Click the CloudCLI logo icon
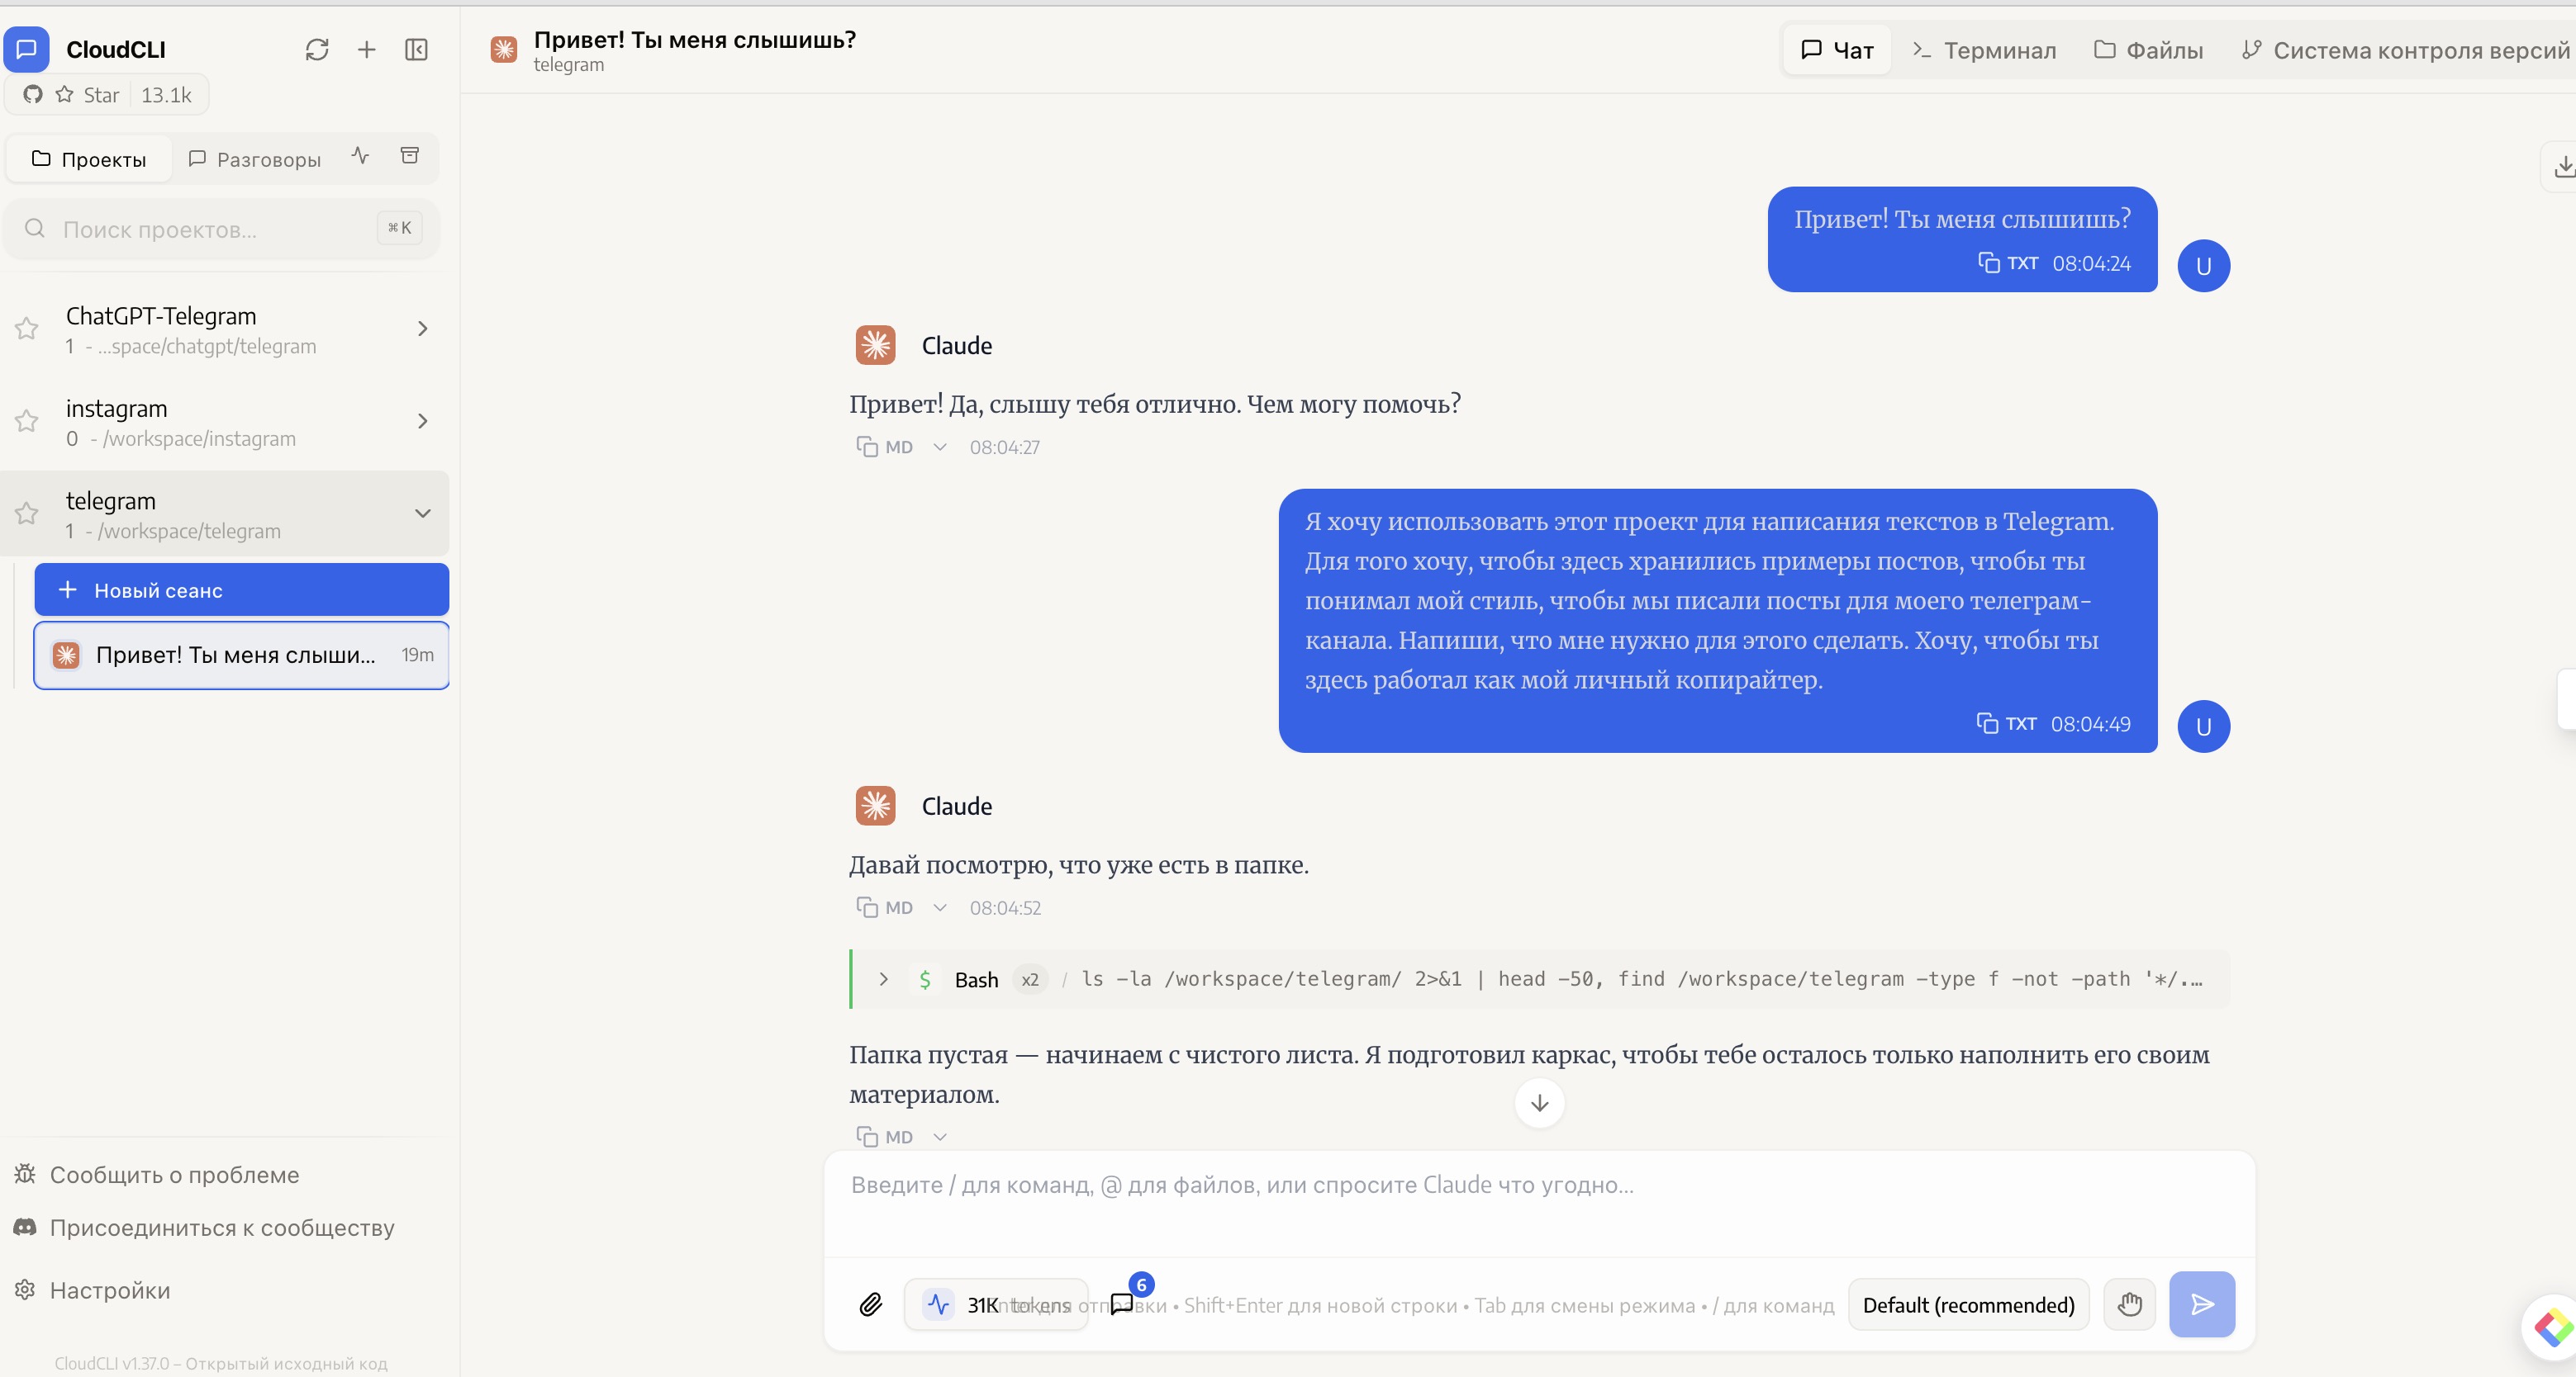 tap(27, 49)
